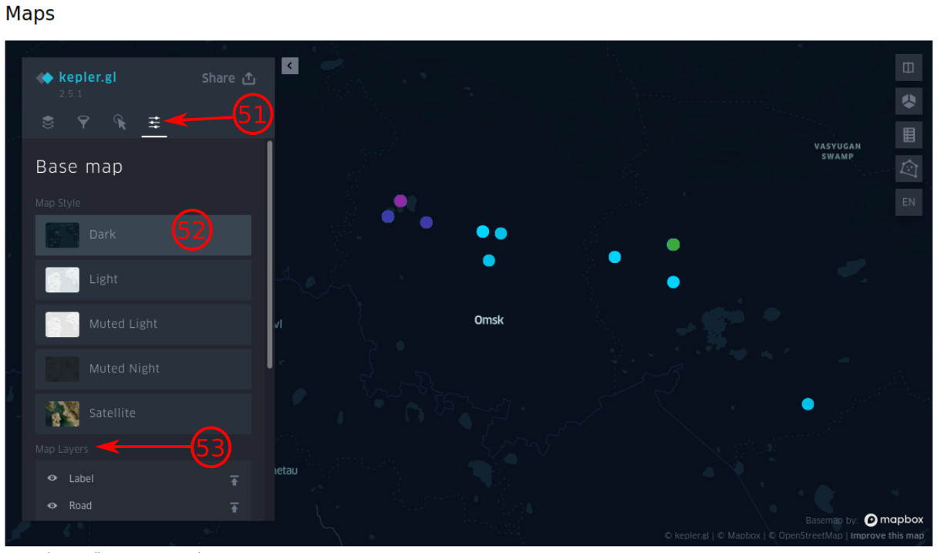Collapse the side panel arrow
Image resolution: width=941 pixels, height=553 pixels.
click(x=290, y=66)
